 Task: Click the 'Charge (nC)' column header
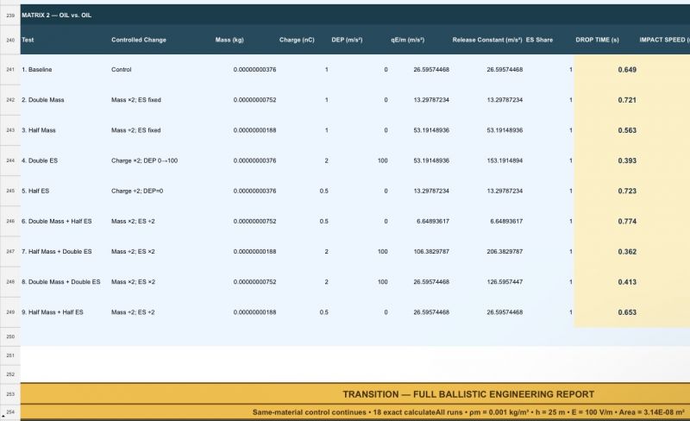tap(297, 40)
